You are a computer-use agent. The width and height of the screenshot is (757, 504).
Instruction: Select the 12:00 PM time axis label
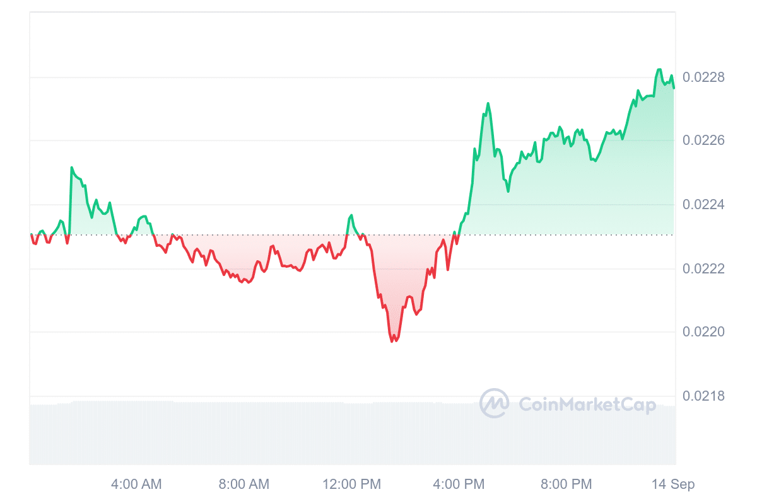(x=352, y=484)
